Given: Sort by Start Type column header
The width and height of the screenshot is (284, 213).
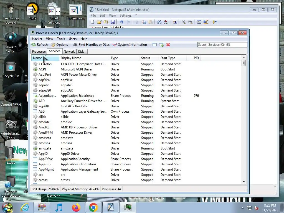Looking at the screenshot, I should coord(173,58).
